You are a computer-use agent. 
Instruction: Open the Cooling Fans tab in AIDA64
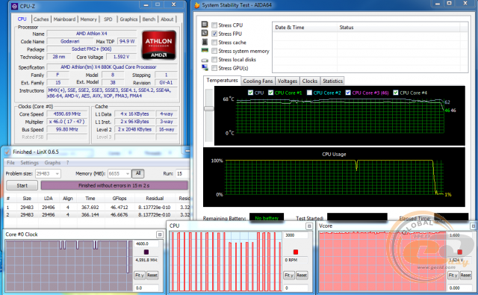coord(258,81)
